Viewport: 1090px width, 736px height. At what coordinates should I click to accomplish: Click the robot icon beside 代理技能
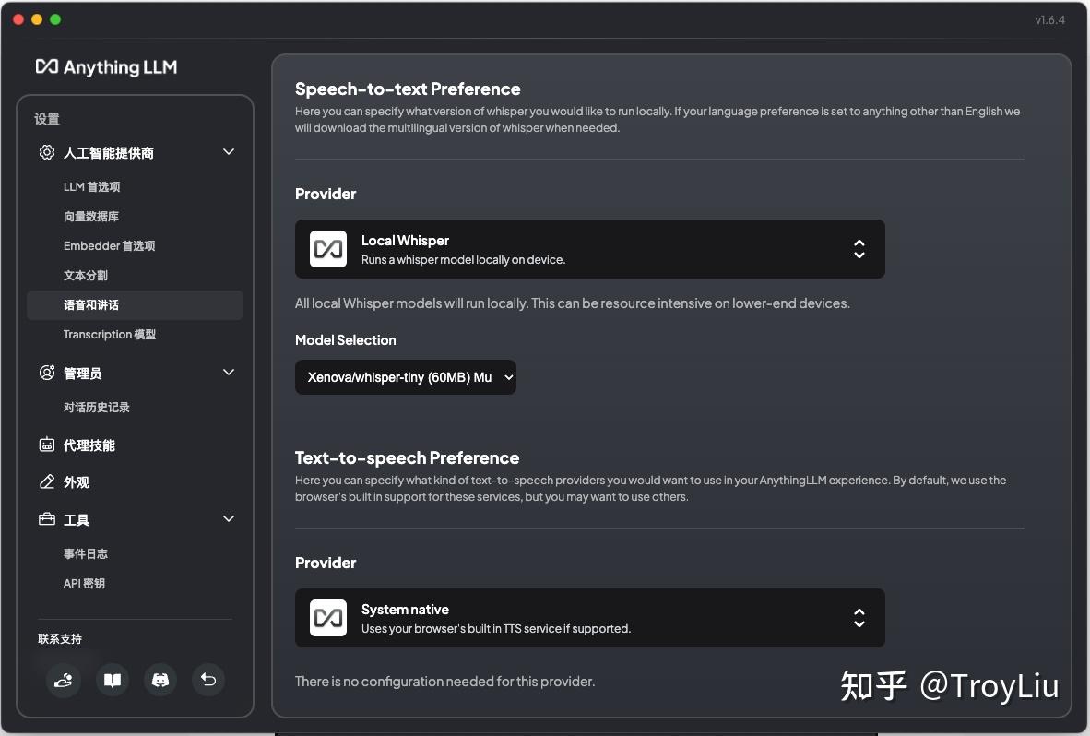(x=47, y=445)
